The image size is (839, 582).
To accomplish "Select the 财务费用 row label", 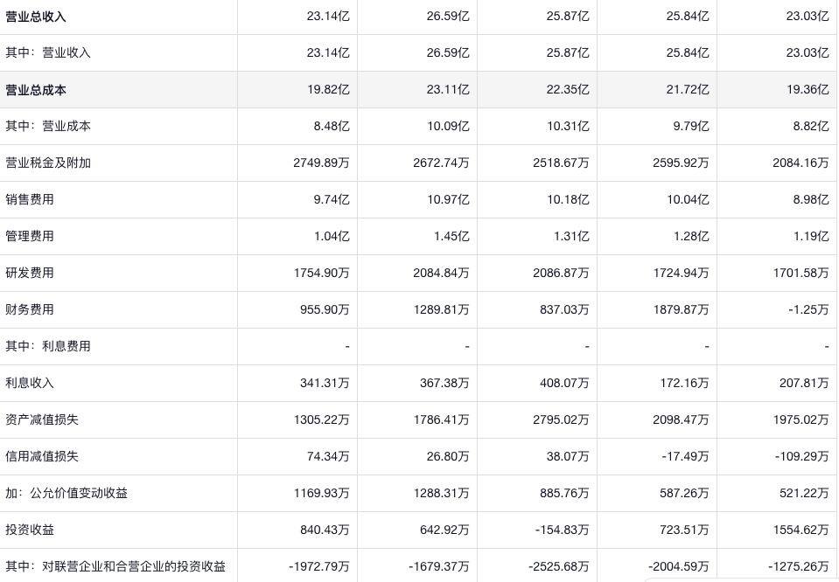I will [x=30, y=310].
